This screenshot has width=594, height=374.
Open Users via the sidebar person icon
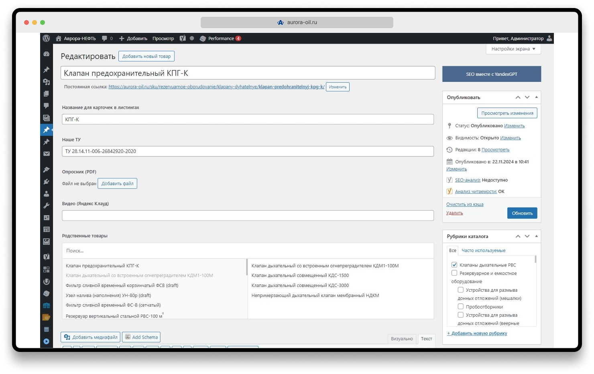[47, 194]
